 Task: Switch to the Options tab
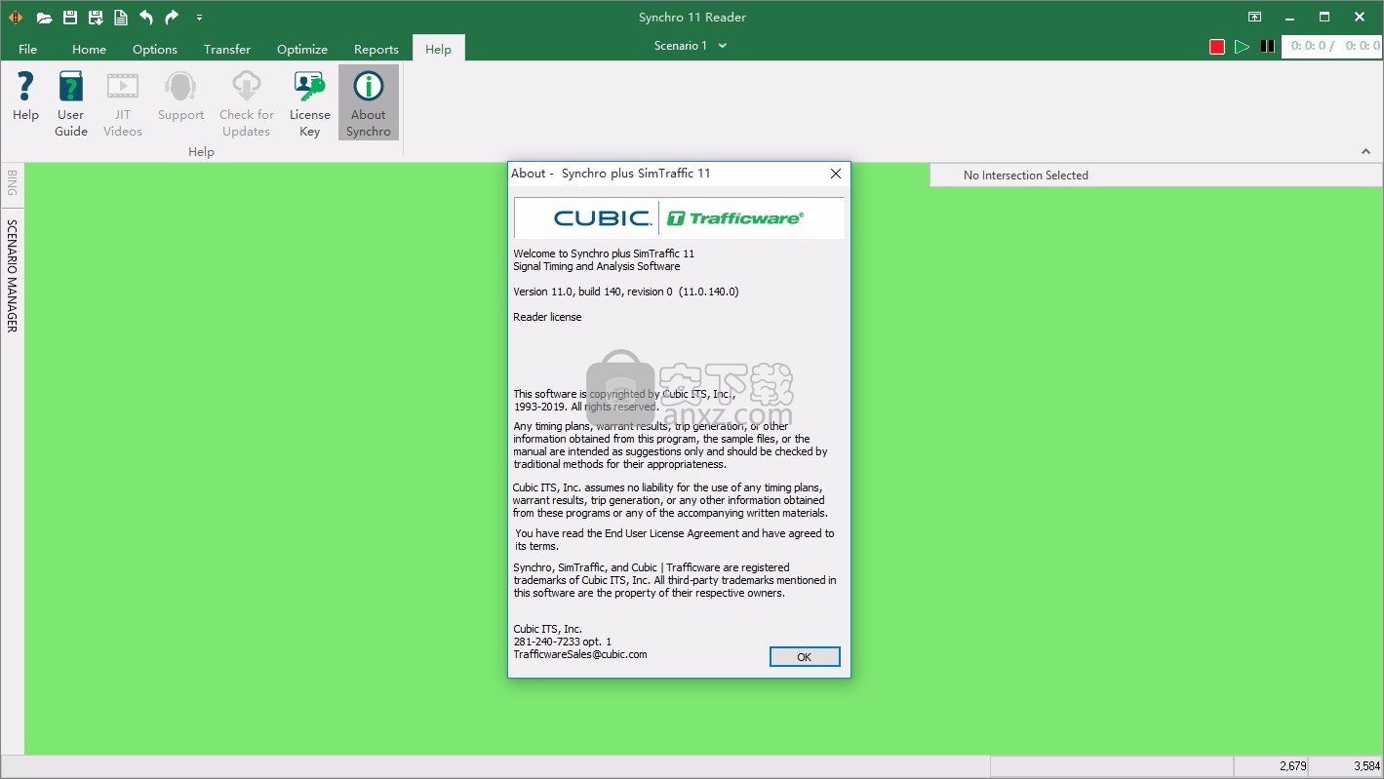pos(155,49)
